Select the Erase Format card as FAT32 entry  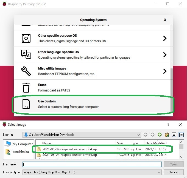(92, 88)
